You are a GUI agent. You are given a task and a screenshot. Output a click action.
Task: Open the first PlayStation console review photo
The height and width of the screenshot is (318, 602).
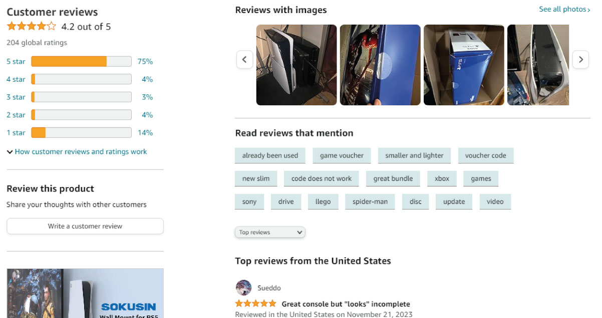(296, 65)
